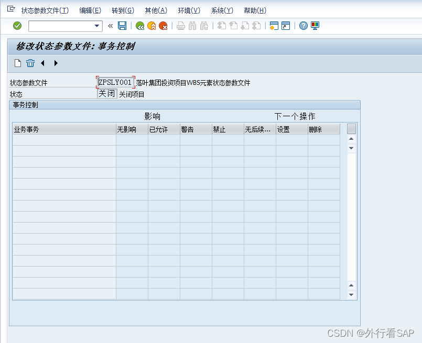Click the green checkmark Enter icon
Viewport: 422px width, 343px height.
click(17, 26)
